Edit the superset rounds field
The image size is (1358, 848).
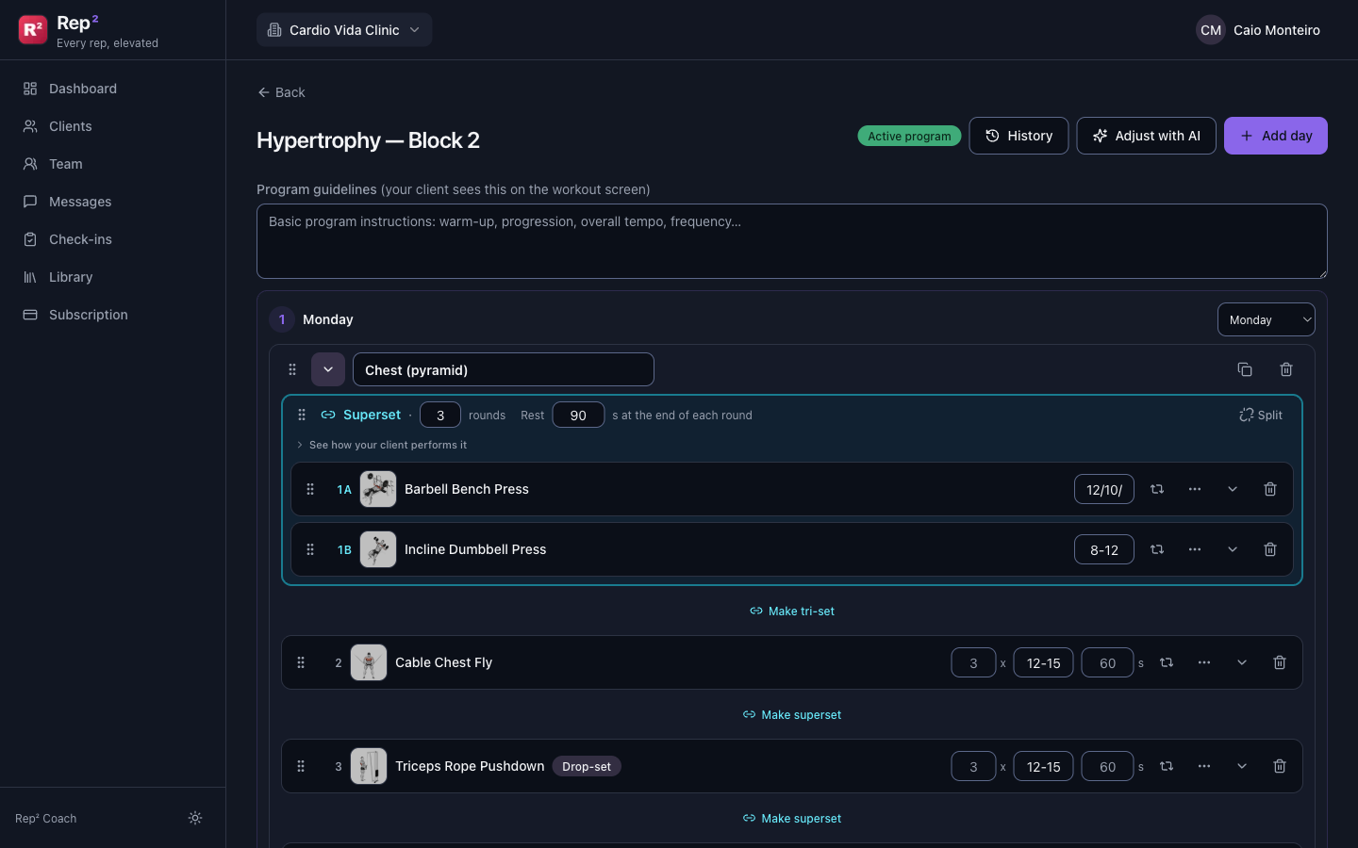point(440,415)
